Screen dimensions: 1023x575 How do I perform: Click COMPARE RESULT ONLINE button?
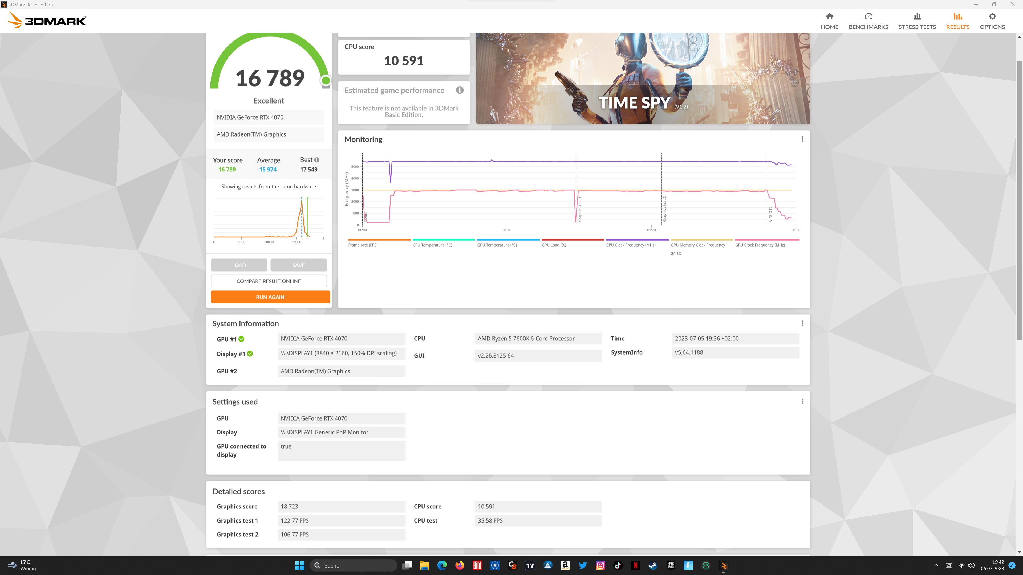(x=269, y=281)
